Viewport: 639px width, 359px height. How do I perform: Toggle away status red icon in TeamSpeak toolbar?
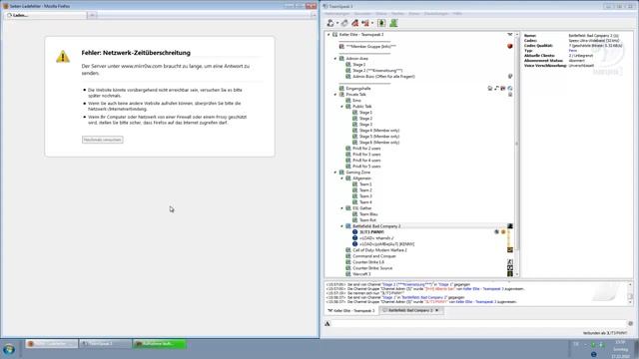tap(365, 23)
